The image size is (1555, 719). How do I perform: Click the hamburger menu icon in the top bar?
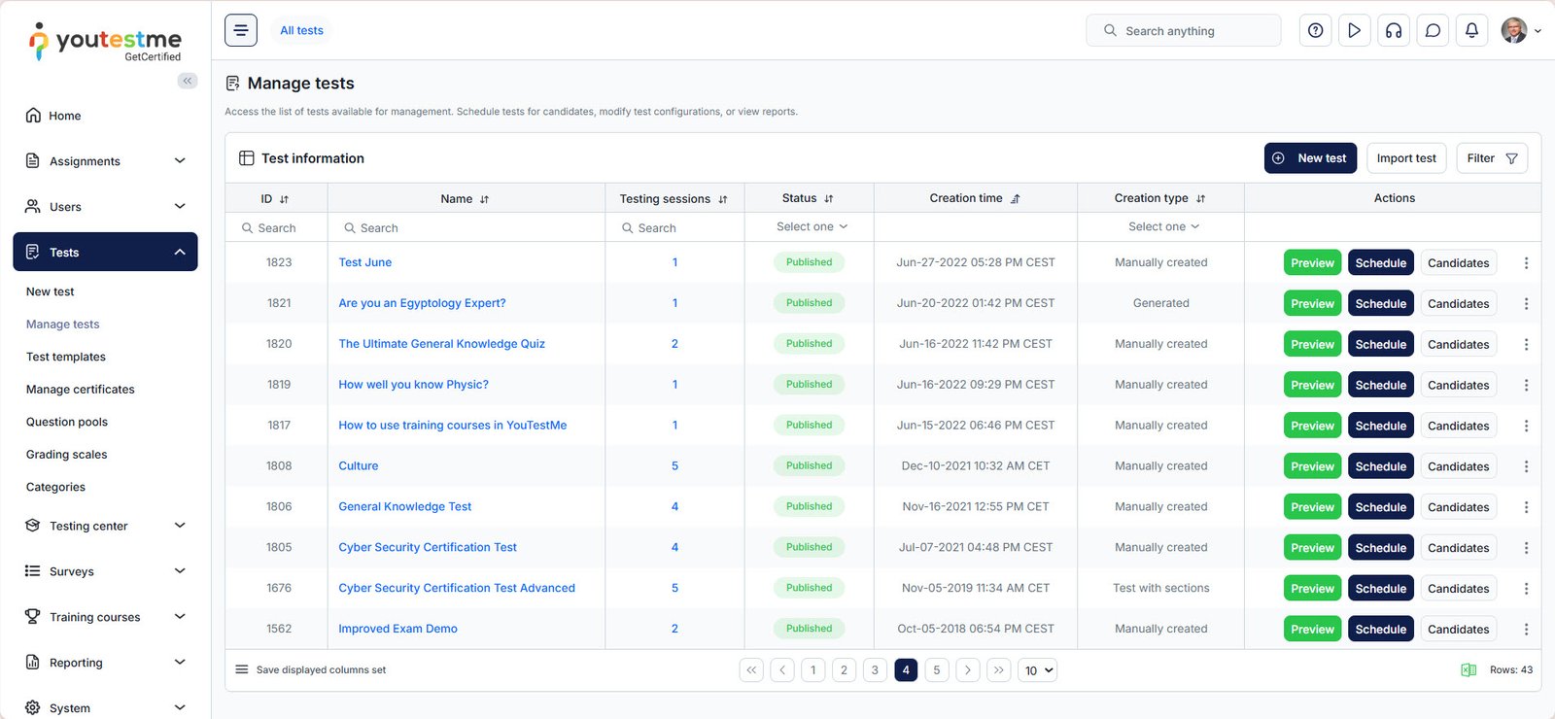(x=241, y=30)
